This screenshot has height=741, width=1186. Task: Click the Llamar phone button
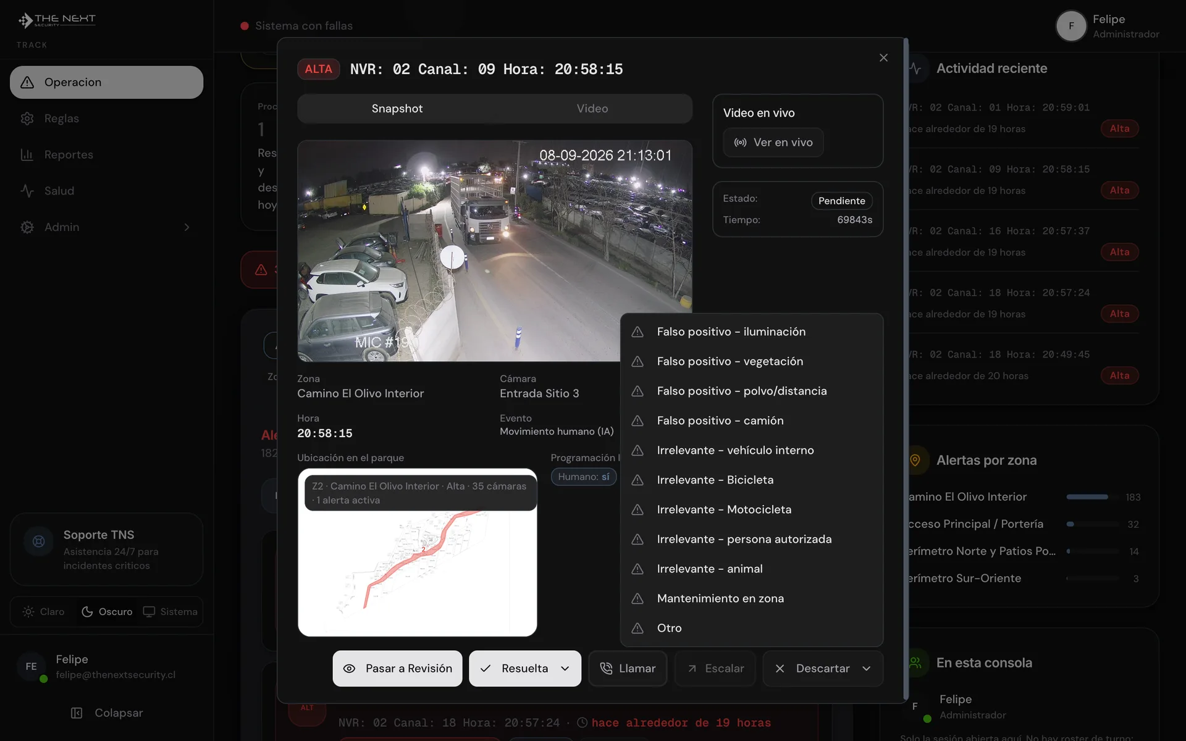point(628,669)
